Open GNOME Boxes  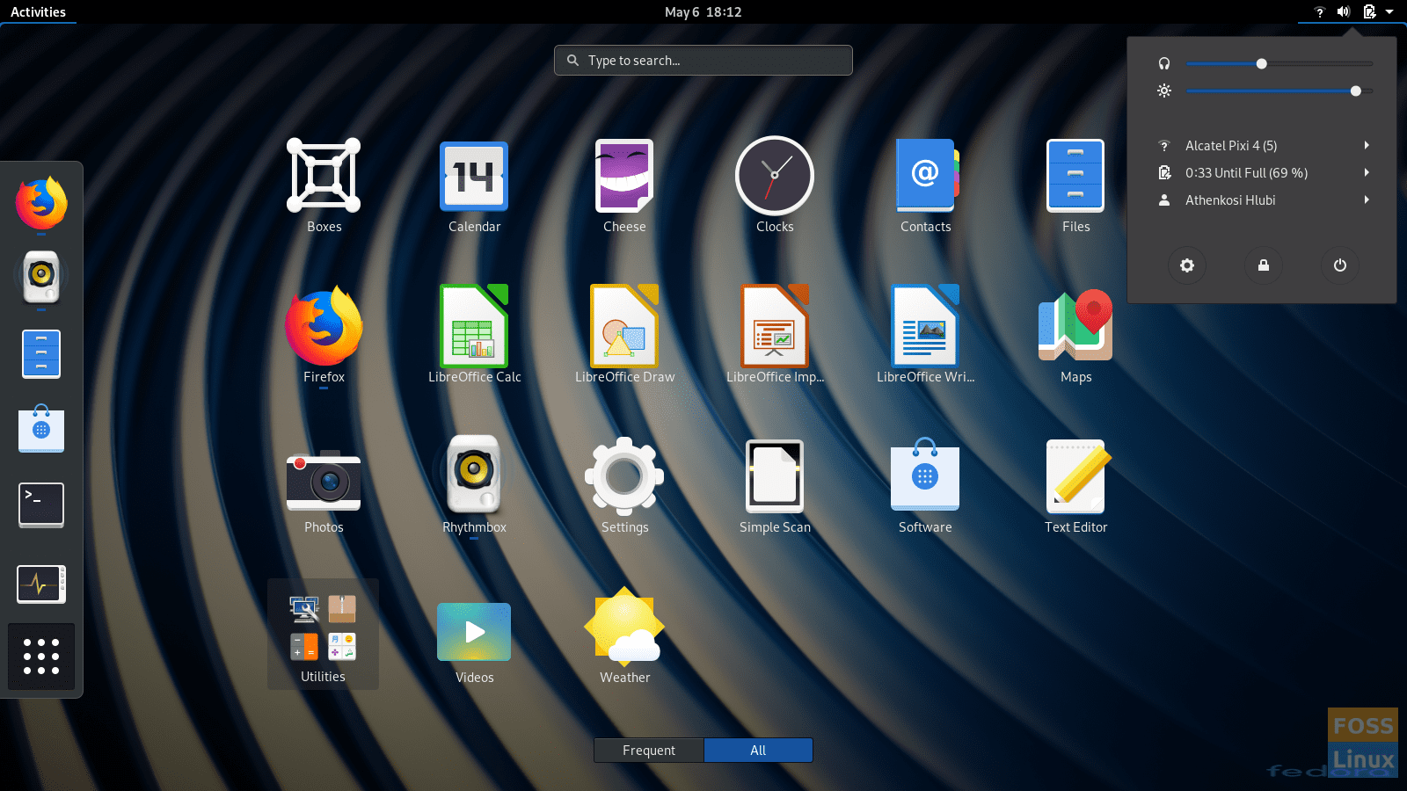tap(323, 176)
